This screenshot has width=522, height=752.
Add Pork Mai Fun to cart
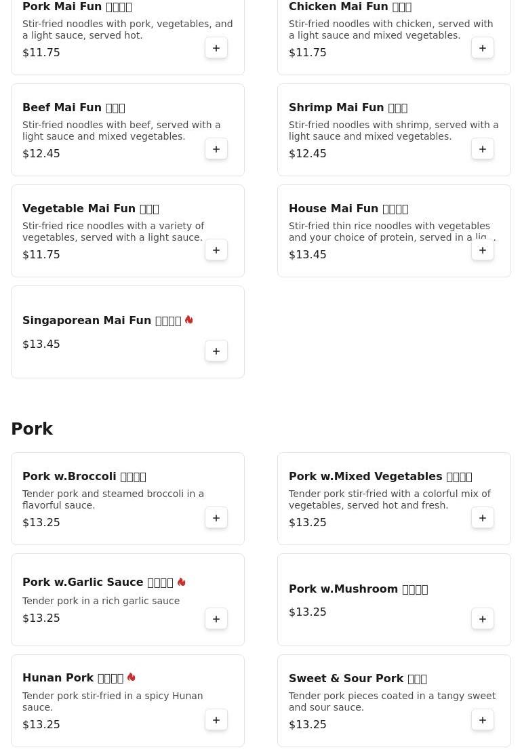(216, 48)
